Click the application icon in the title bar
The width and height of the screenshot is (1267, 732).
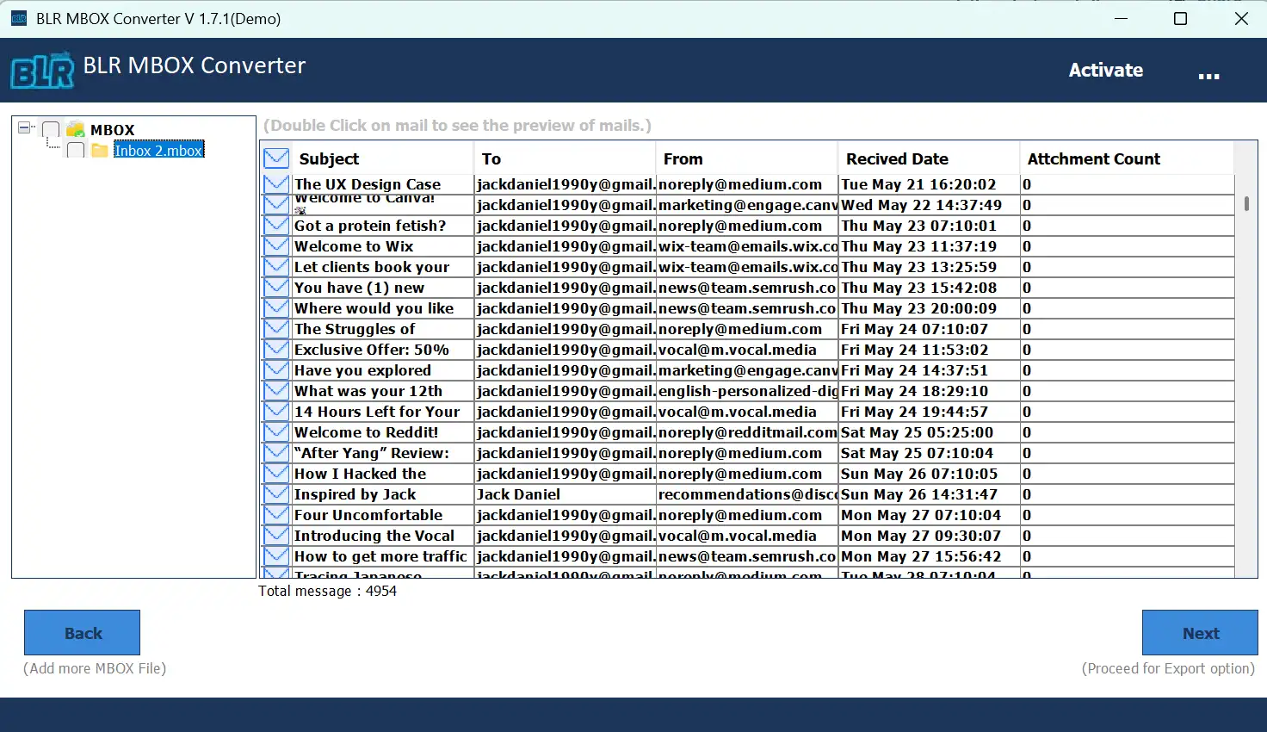pos(18,18)
